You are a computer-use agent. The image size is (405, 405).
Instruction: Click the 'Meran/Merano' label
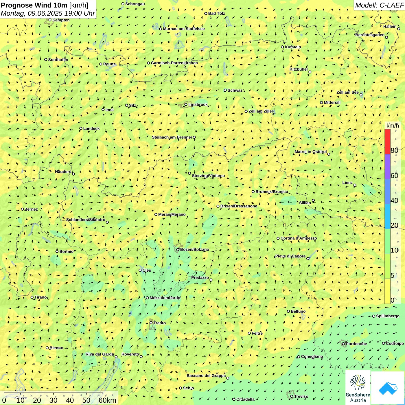click(x=172, y=214)
